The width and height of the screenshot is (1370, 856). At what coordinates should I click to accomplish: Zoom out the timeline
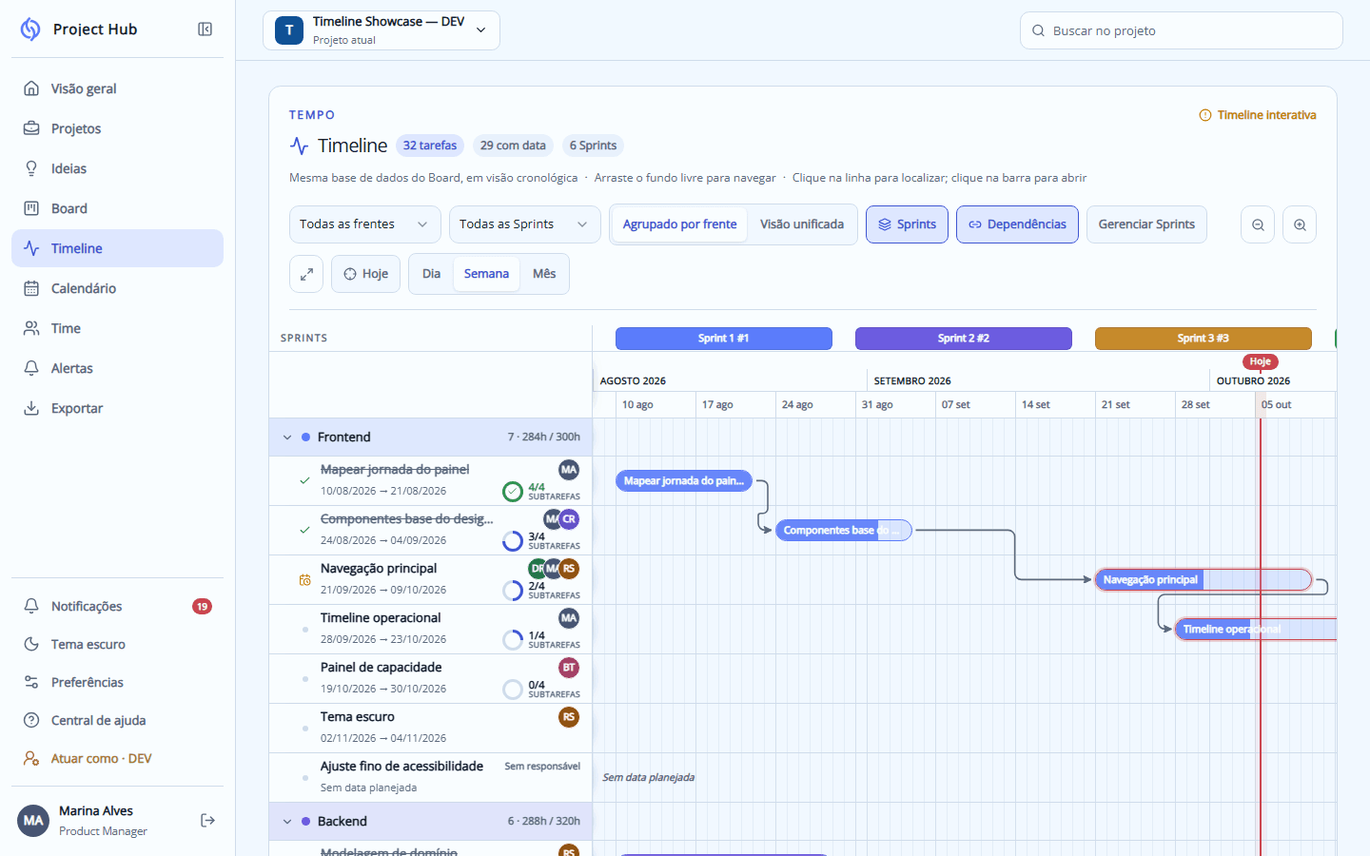click(1258, 224)
